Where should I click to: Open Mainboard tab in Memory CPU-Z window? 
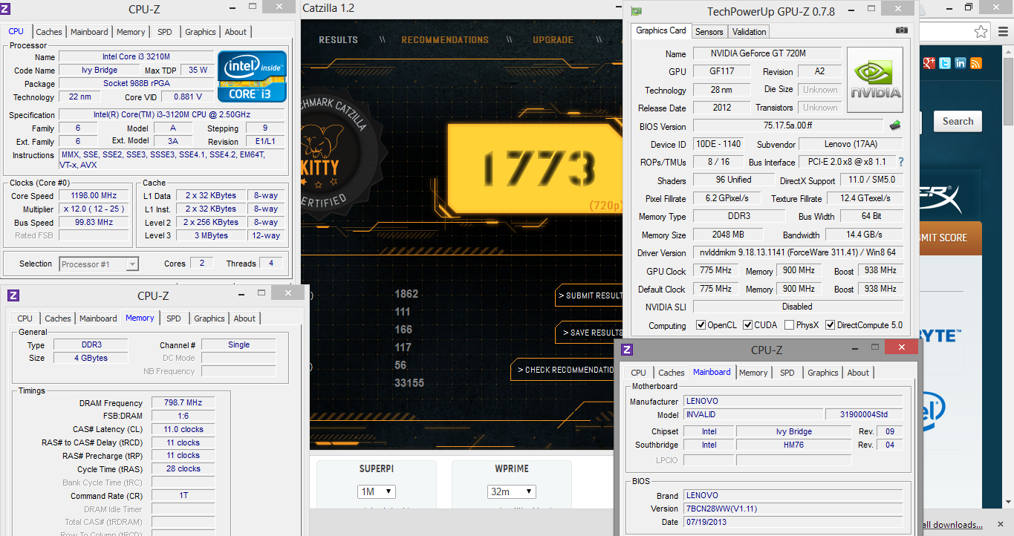98,318
